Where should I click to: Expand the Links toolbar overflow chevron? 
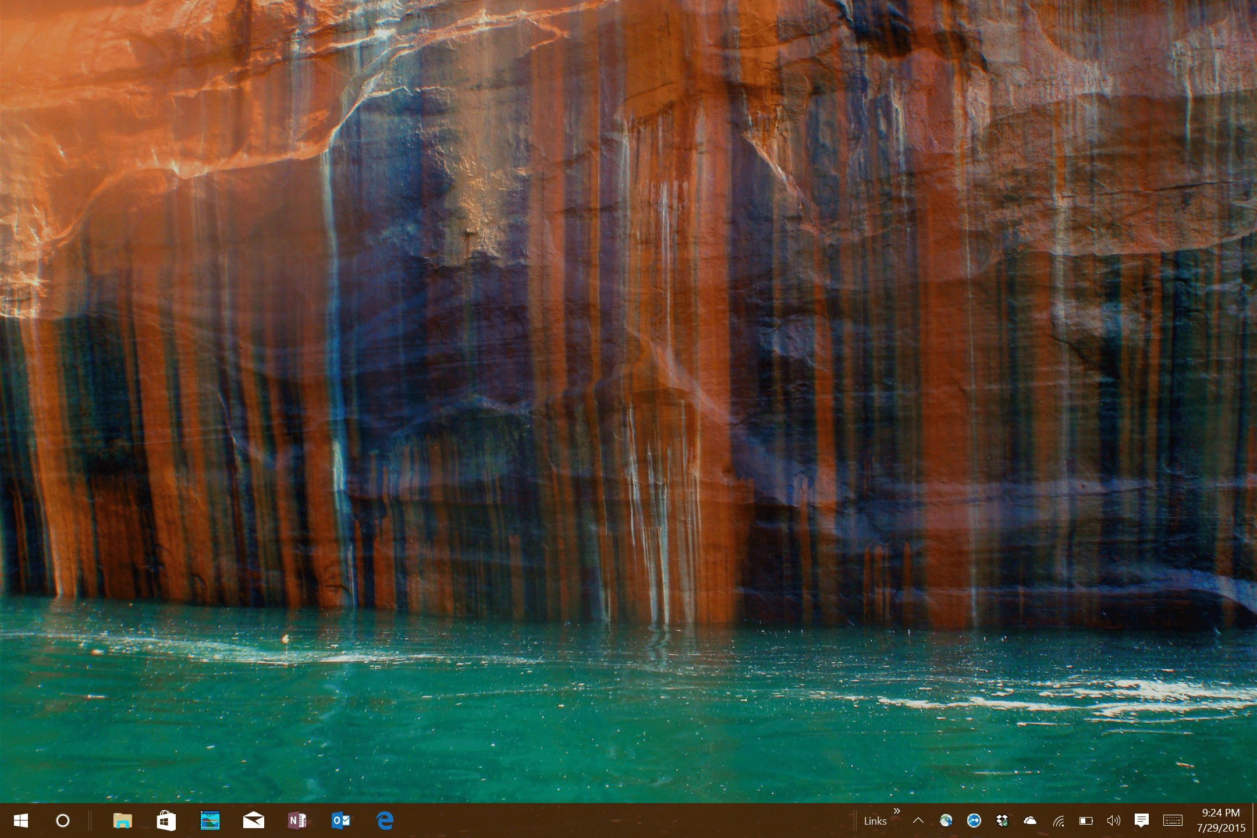[x=897, y=811]
